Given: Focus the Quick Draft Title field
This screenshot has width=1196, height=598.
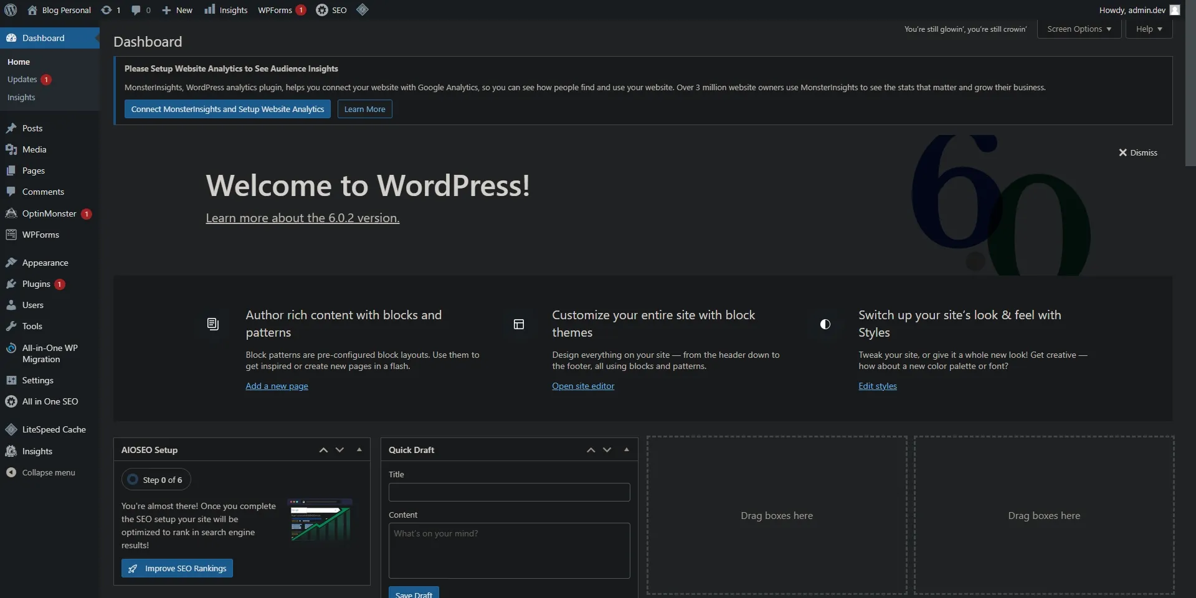Looking at the screenshot, I should pos(509,492).
